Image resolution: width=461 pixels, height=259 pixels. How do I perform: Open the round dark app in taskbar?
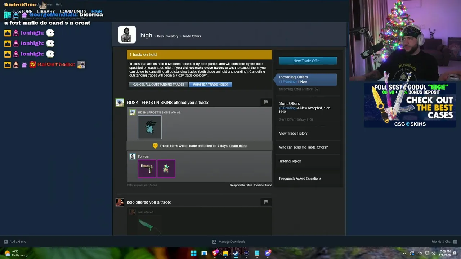[246, 253]
